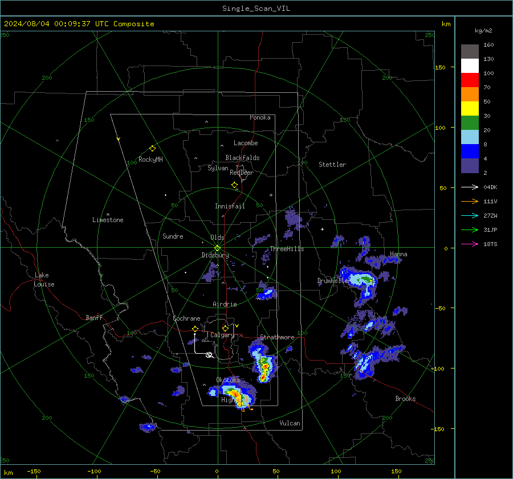Click the cyan 27ZW arrow in legend
513x479 pixels.
coord(470,215)
